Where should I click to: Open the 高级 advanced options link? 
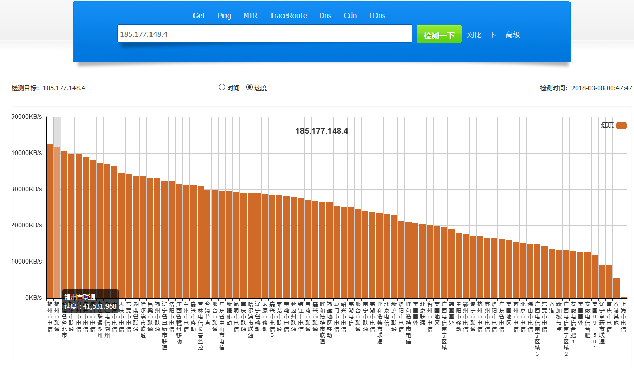pyautogui.click(x=512, y=35)
